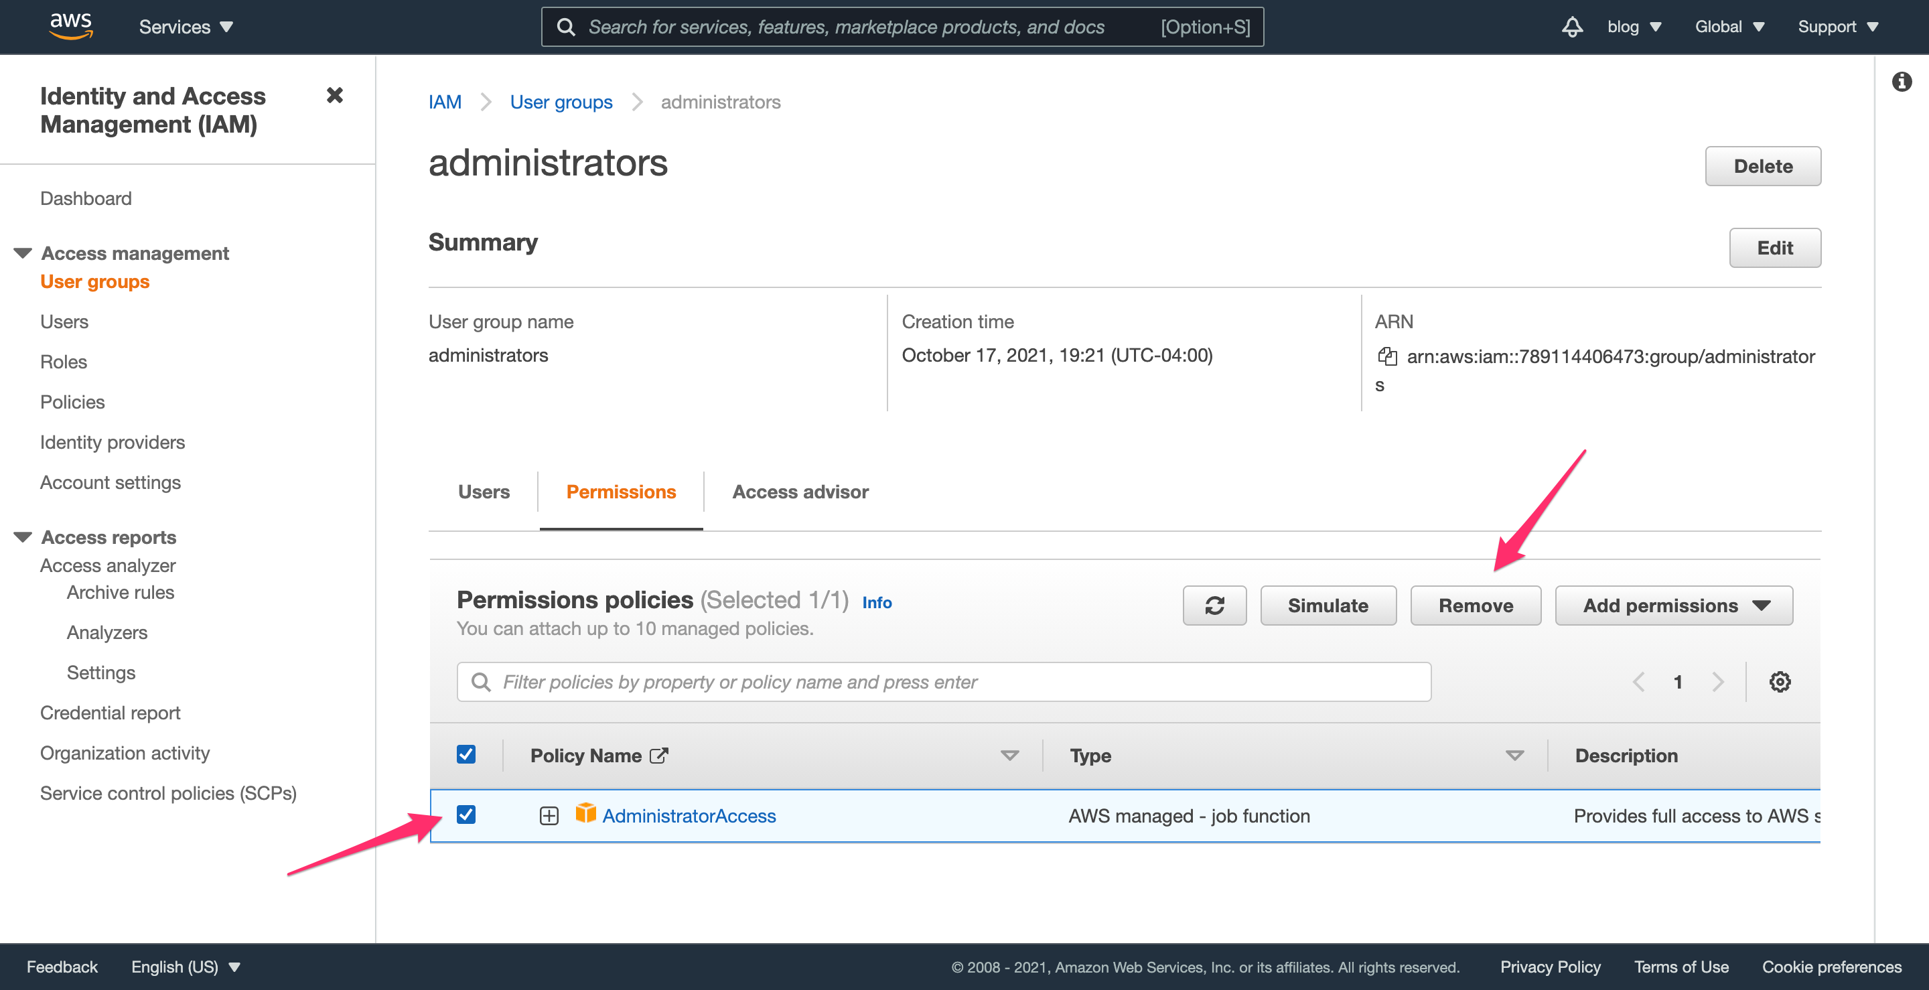Screen dimensions: 1929x990
Task: Open the Services dropdown menu
Action: click(x=186, y=27)
